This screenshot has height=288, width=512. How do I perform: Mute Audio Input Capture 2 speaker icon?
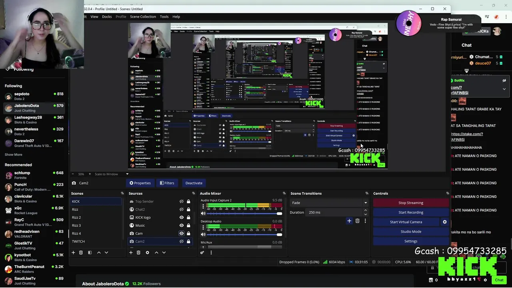203,214
